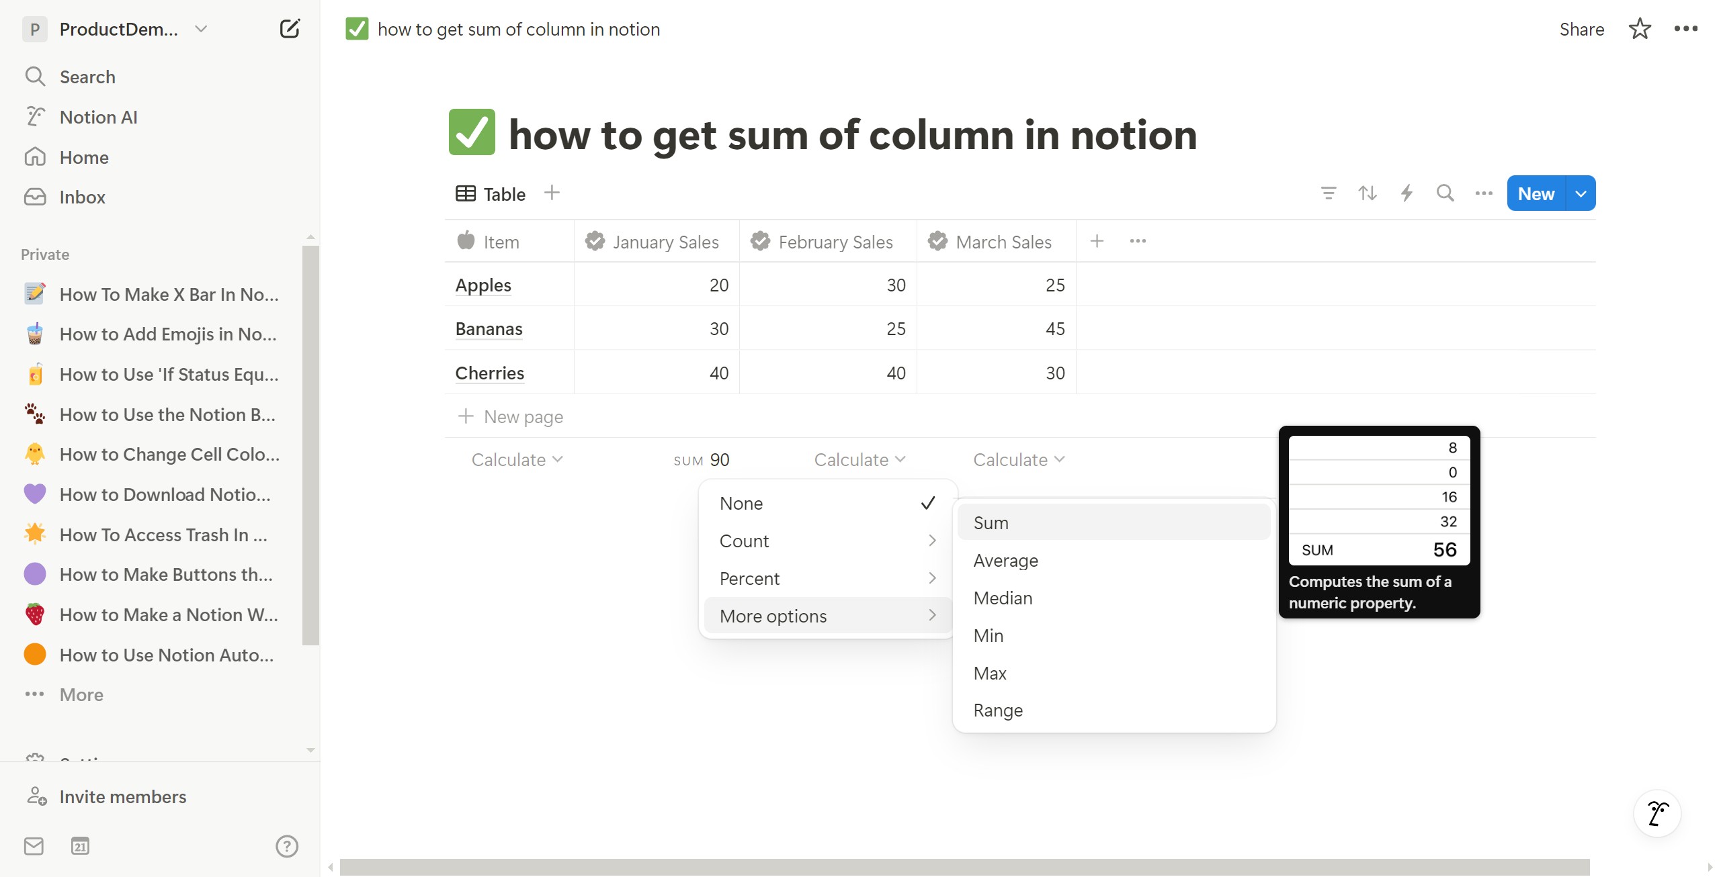Open the New button dropdown arrow
This screenshot has height=877, width=1721.
(x=1581, y=193)
